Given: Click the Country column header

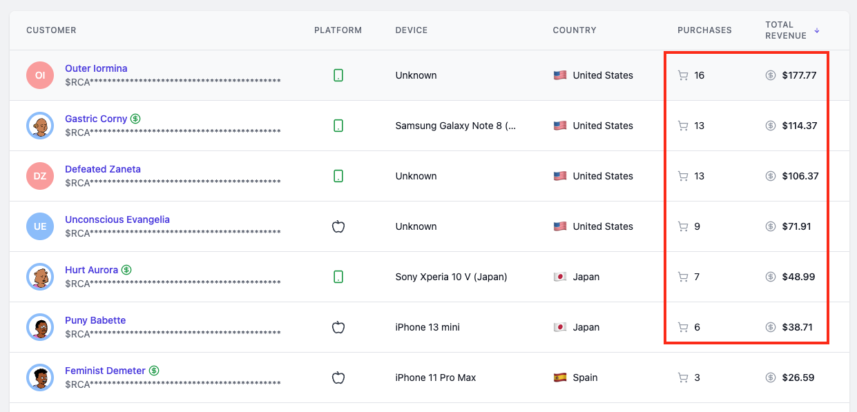Looking at the screenshot, I should click(575, 30).
